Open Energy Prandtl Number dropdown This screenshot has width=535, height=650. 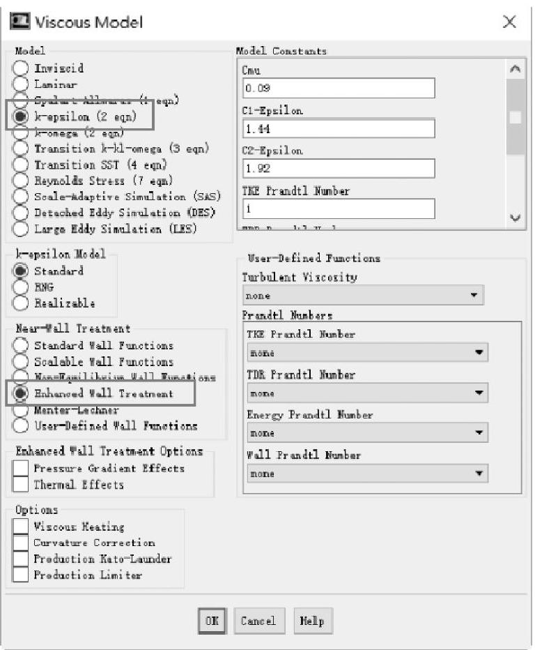click(x=368, y=433)
